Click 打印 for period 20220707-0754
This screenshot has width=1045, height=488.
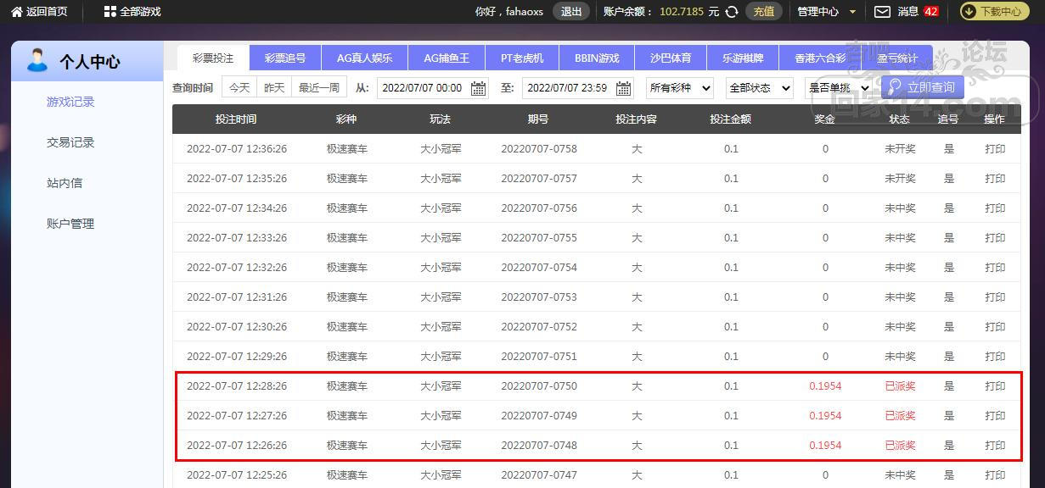995,268
